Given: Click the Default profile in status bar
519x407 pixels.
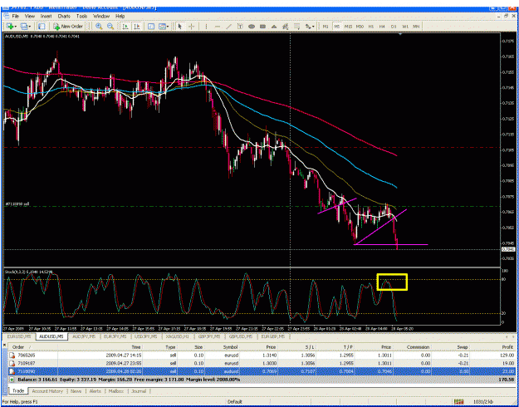Looking at the screenshot, I should pyautogui.click(x=235, y=402).
